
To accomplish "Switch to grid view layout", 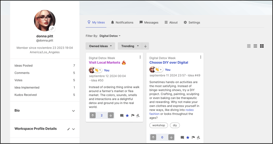I will [261, 46].
